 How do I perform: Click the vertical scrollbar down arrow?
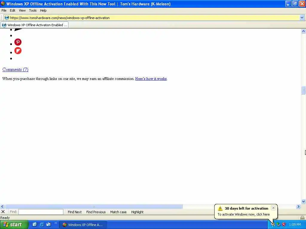pyautogui.click(x=303, y=201)
